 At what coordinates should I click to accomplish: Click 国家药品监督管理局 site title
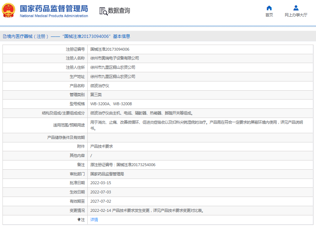click(54, 9)
